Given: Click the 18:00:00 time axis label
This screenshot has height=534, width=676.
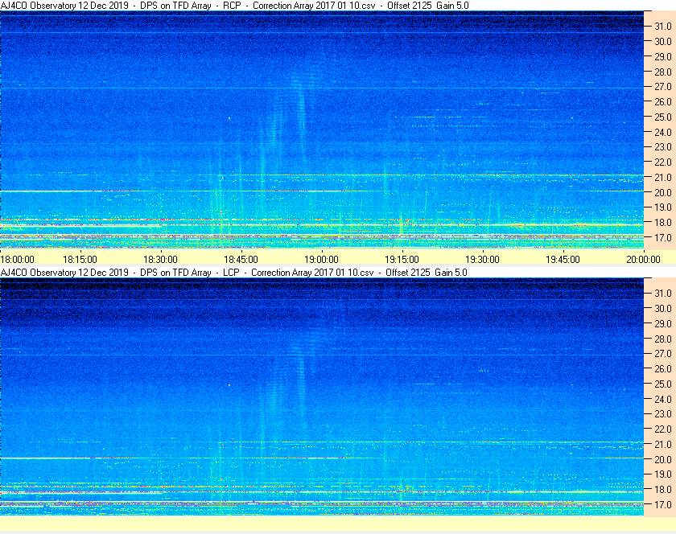Looking at the screenshot, I should click(x=17, y=260).
